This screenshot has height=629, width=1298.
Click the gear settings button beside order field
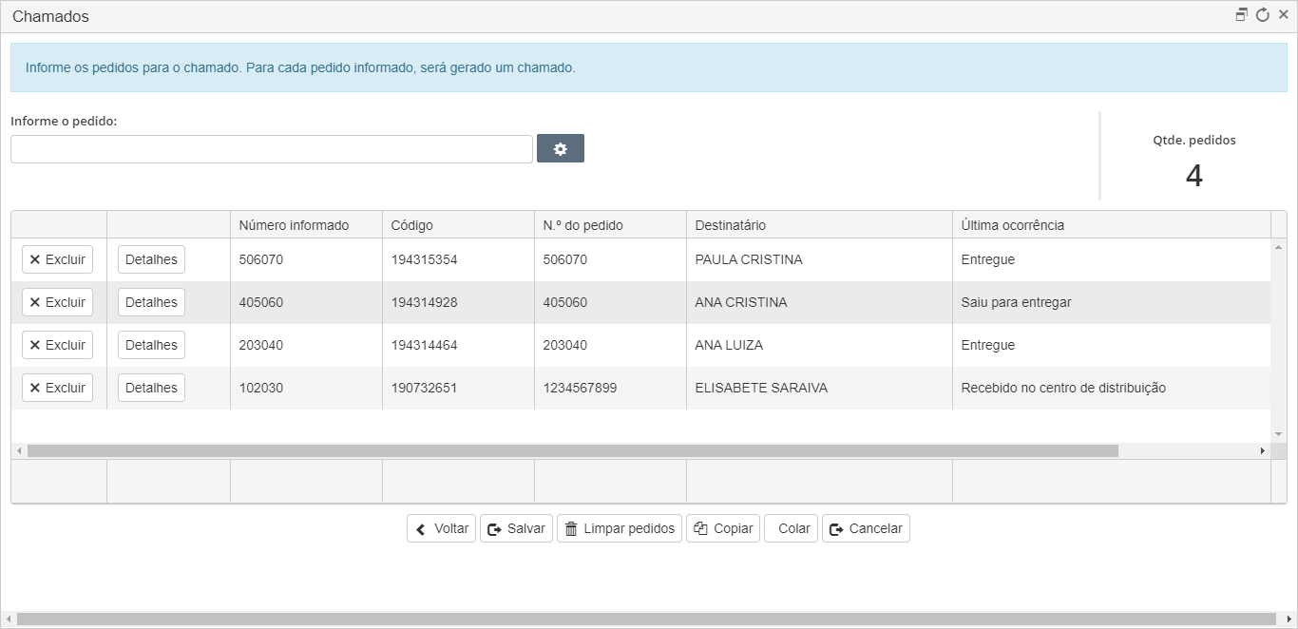point(561,148)
